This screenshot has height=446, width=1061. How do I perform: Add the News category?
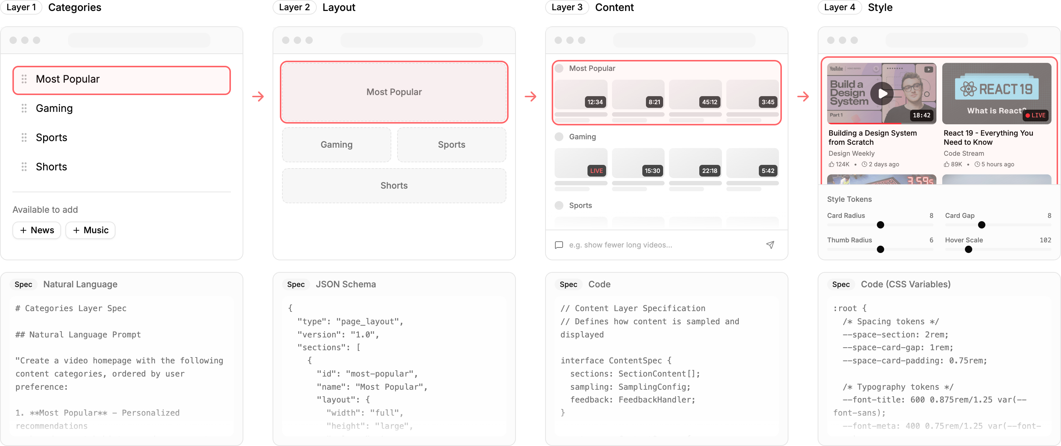pos(37,230)
